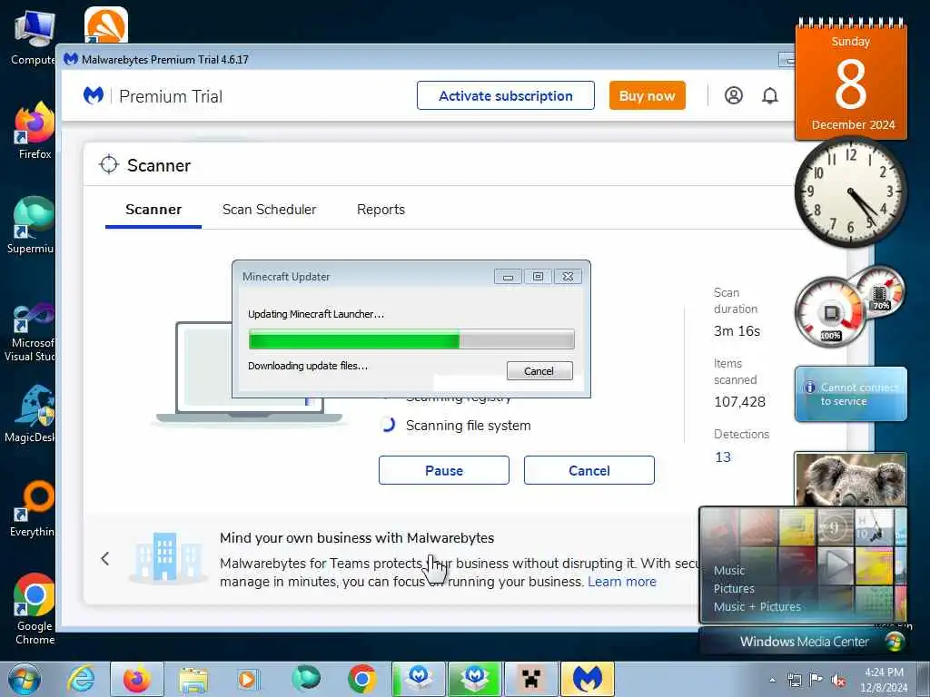
Task: Click the detections count 13
Action: click(722, 457)
